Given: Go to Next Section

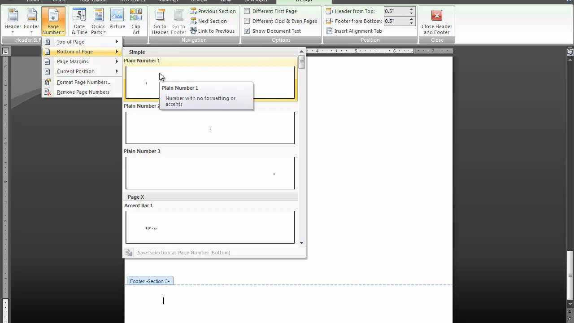Looking at the screenshot, I should (x=209, y=21).
